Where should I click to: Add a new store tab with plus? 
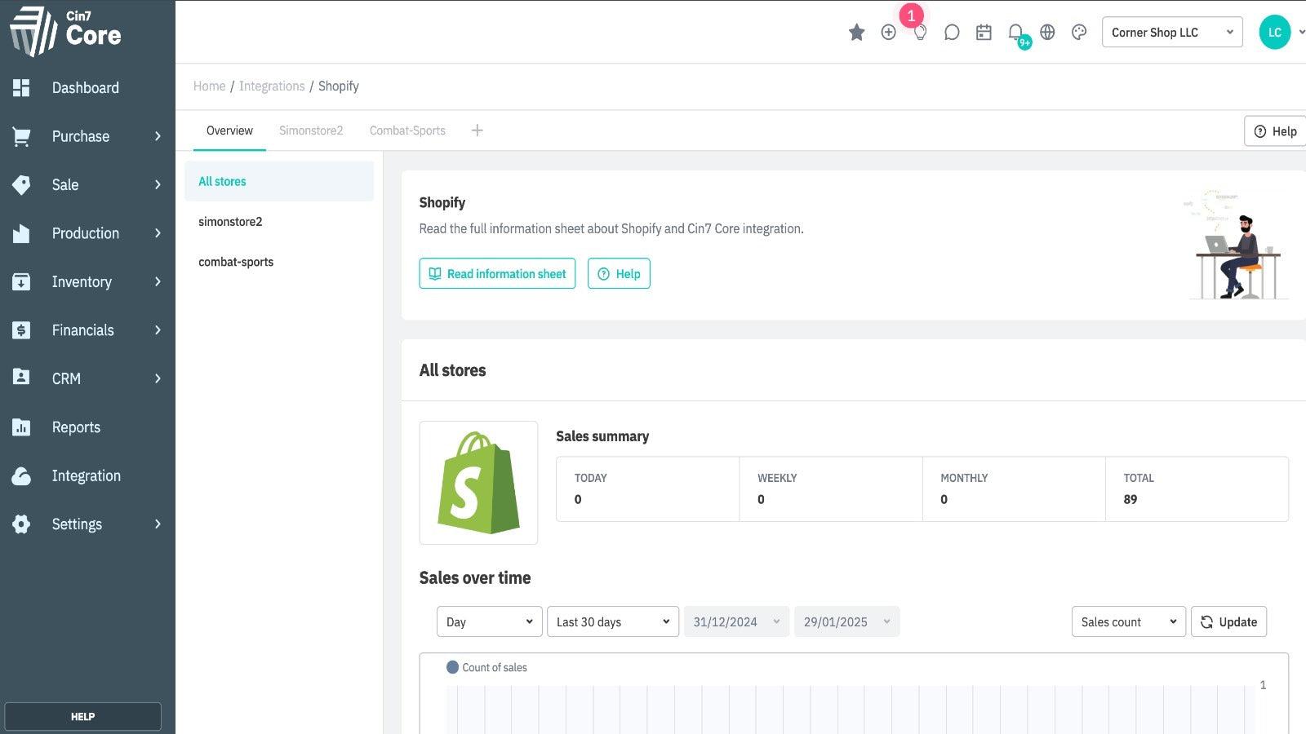(x=478, y=130)
